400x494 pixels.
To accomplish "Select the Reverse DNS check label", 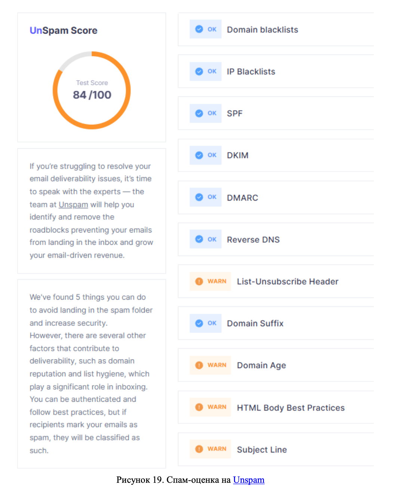I will tap(253, 240).
